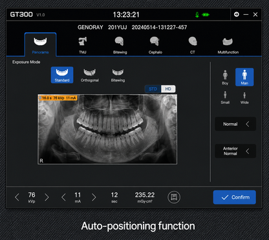
Task: Select Bitewing exposure mode under Exposure Mode
Action: click(x=118, y=75)
